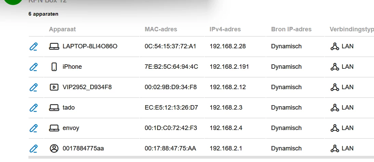Click the media player icon for VIP2952_D934F8
Image resolution: width=374 pixels, height=162 pixels.
54,87
